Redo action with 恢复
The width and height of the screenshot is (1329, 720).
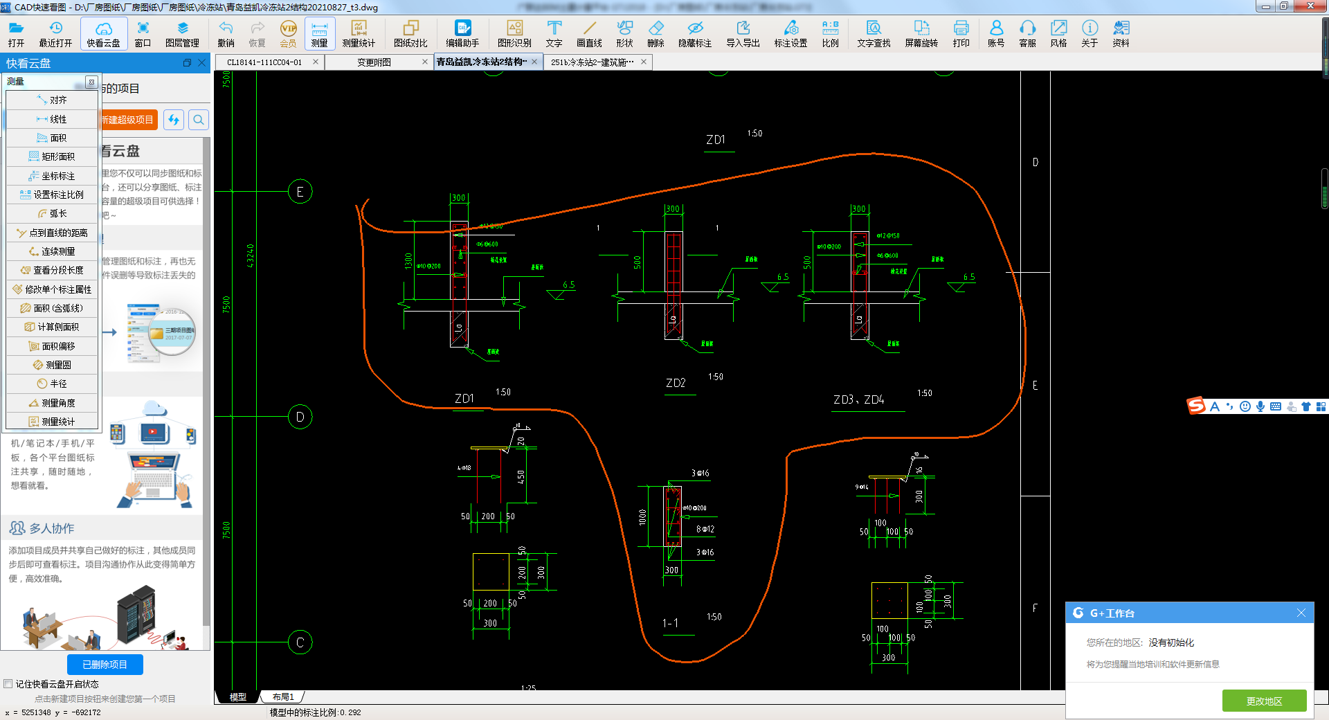(x=257, y=33)
